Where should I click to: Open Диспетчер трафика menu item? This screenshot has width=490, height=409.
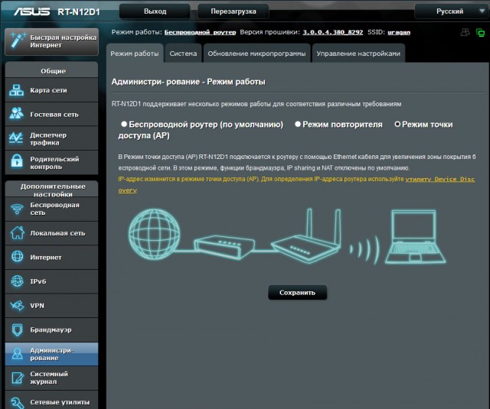[x=51, y=138]
